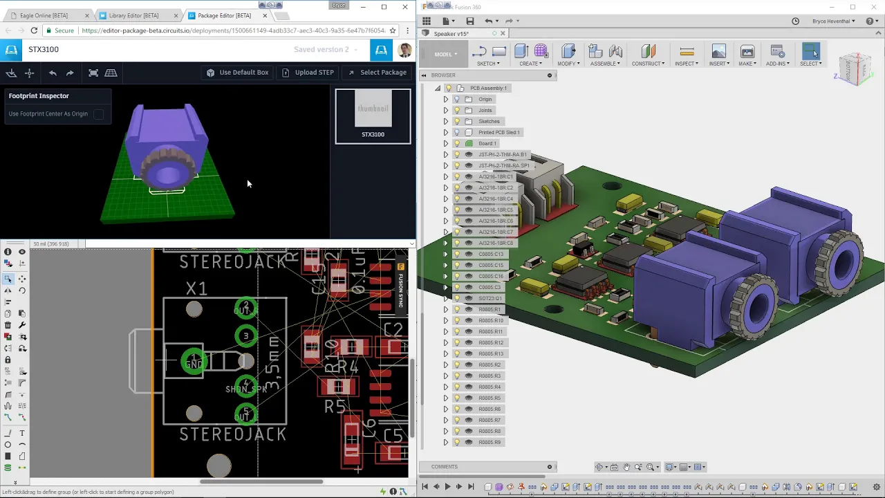885x498 pixels.
Task: Click the Upload STEP button
Action: [x=308, y=73]
